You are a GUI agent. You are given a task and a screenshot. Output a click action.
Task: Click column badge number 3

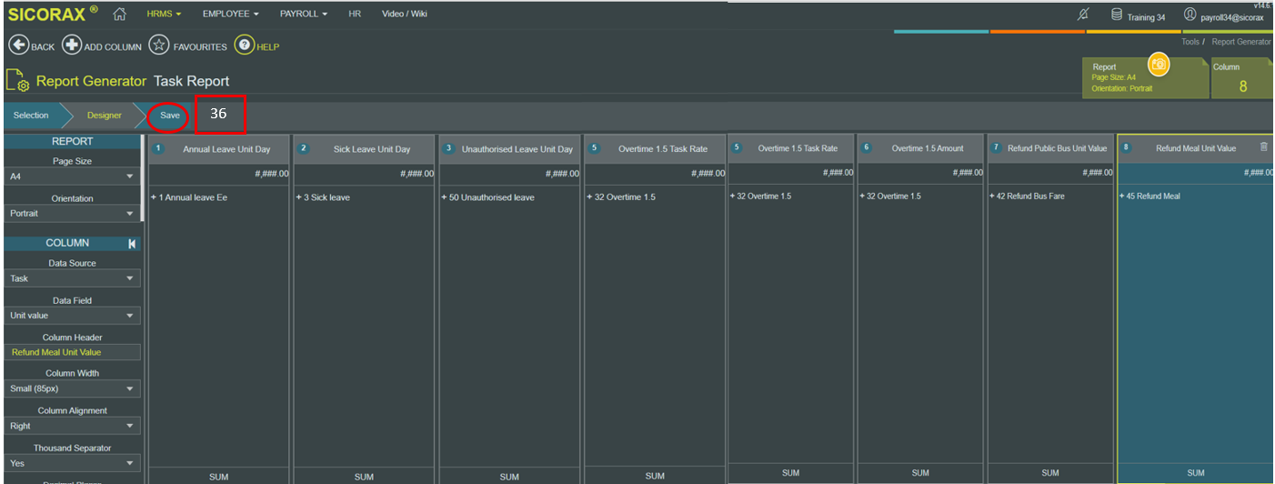449,148
